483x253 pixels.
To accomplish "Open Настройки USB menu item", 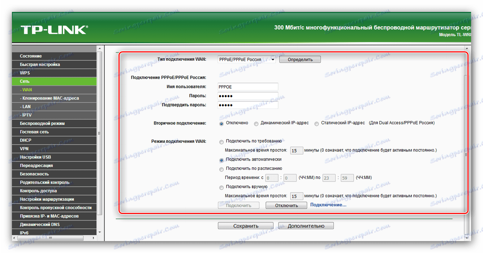I will tap(54, 157).
